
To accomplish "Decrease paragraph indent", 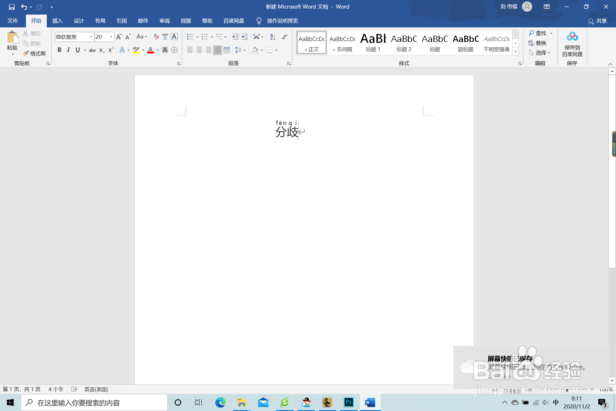I will (235, 37).
